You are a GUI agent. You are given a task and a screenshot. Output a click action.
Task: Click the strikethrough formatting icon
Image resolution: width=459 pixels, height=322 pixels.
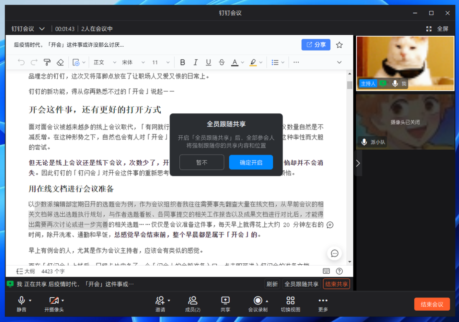point(221,62)
